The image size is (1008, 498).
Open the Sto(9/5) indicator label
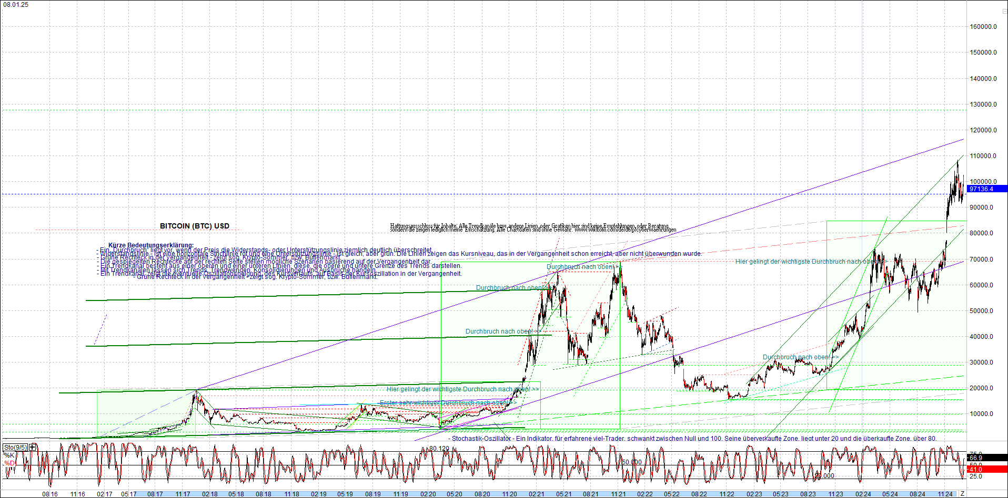pos(16,447)
